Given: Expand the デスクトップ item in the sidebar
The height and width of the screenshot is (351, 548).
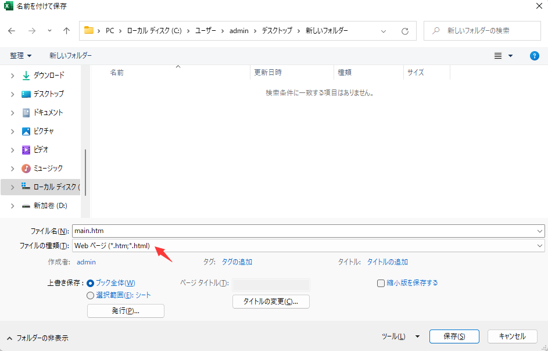Looking at the screenshot, I should [x=13, y=94].
